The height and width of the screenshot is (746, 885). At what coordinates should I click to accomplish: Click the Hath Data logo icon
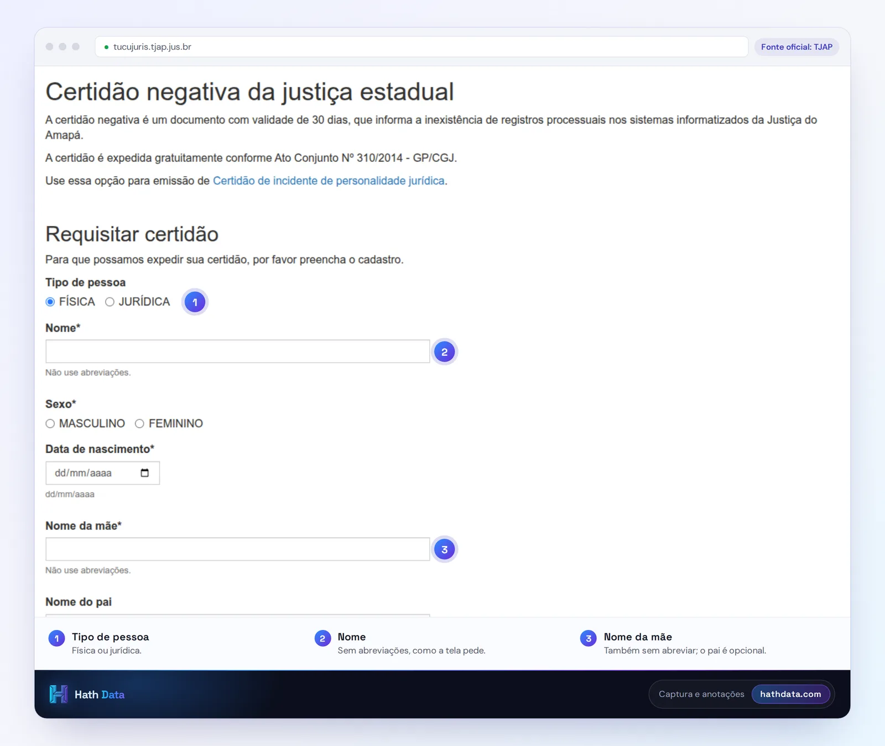tap(58, 694)
